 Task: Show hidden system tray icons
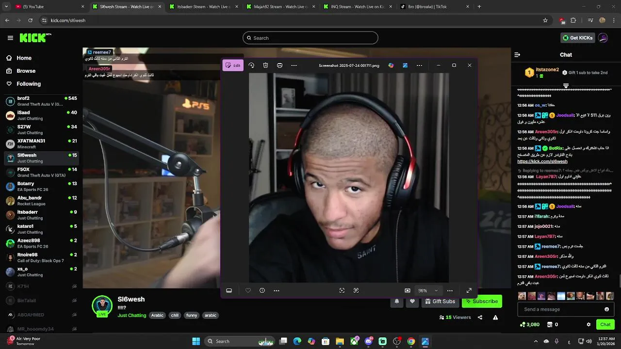pos(536,341)
